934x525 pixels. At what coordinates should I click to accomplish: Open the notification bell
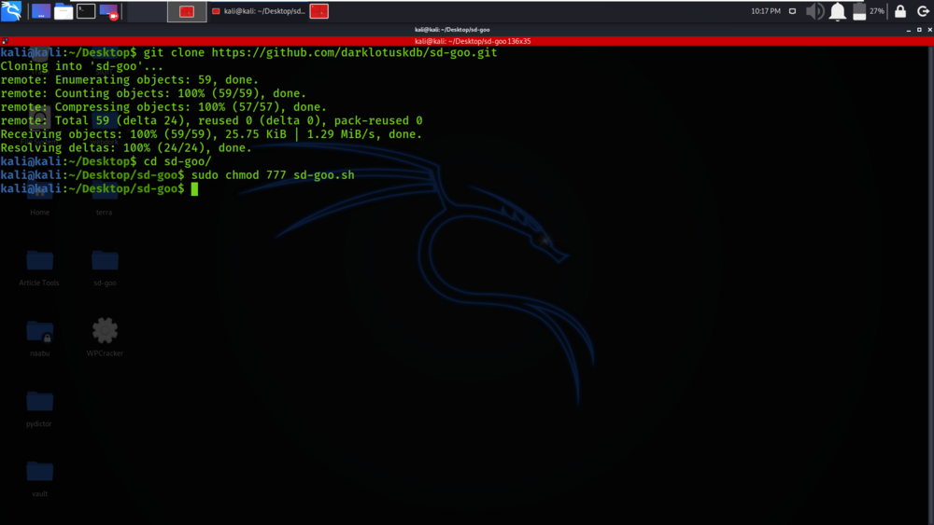(838, 11)
